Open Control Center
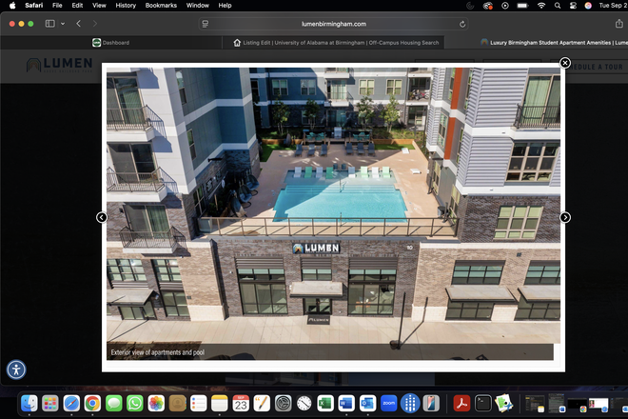628x419 pixels. [573, 6]
